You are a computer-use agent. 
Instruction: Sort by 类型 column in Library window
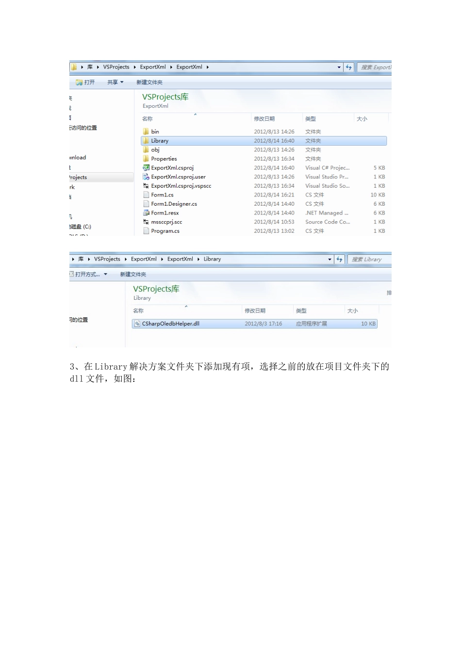tap(301, 311)
